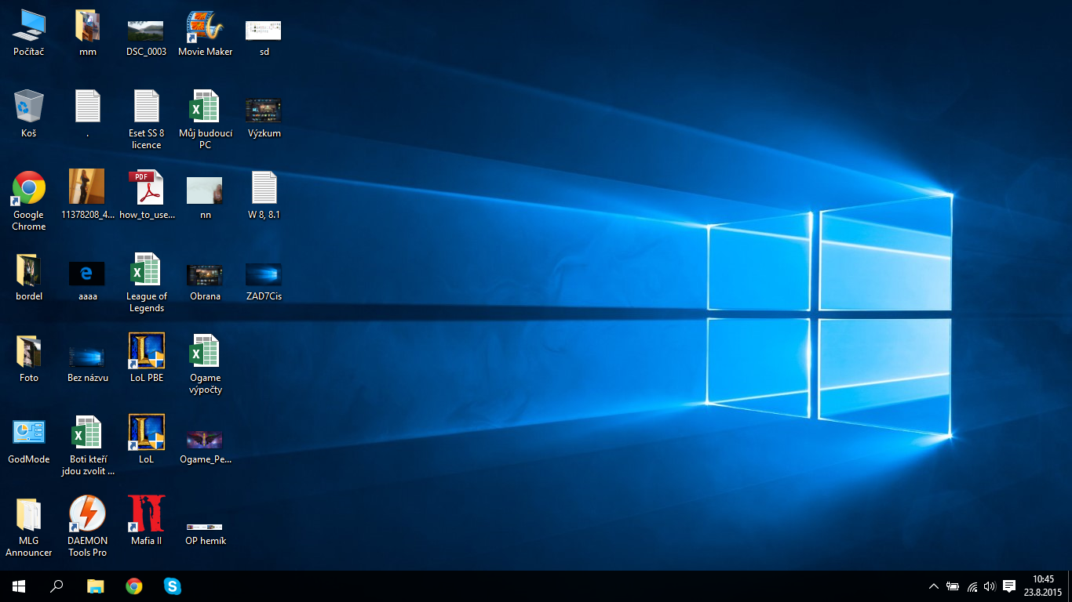Expand the hidden system tray icons
The height and width of the screenshot is (602, 1072).
(x=933, y=586)
